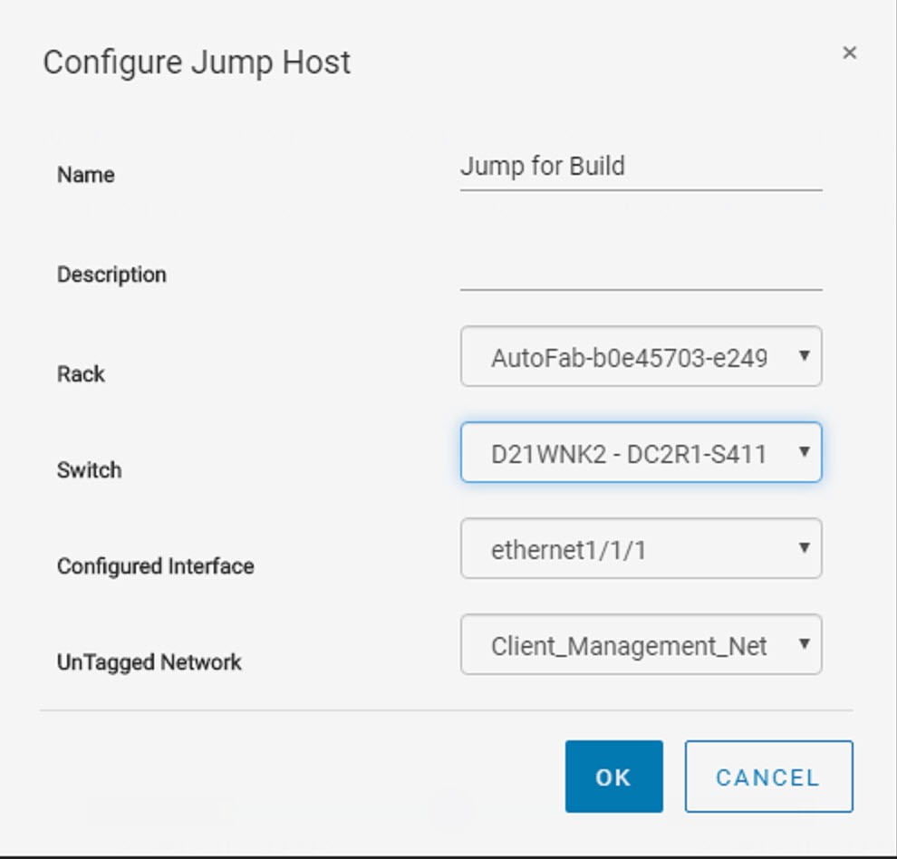Image resolution: width=897 pixels, height=859 pixels.
Task: Click the arrow on the UnTagged Network dropdown
Action: 804,644
